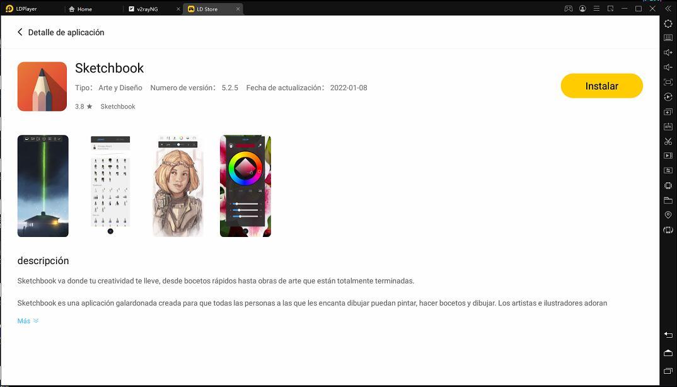Click the shake device icon
Screen dimensions: 677x387
668,230
